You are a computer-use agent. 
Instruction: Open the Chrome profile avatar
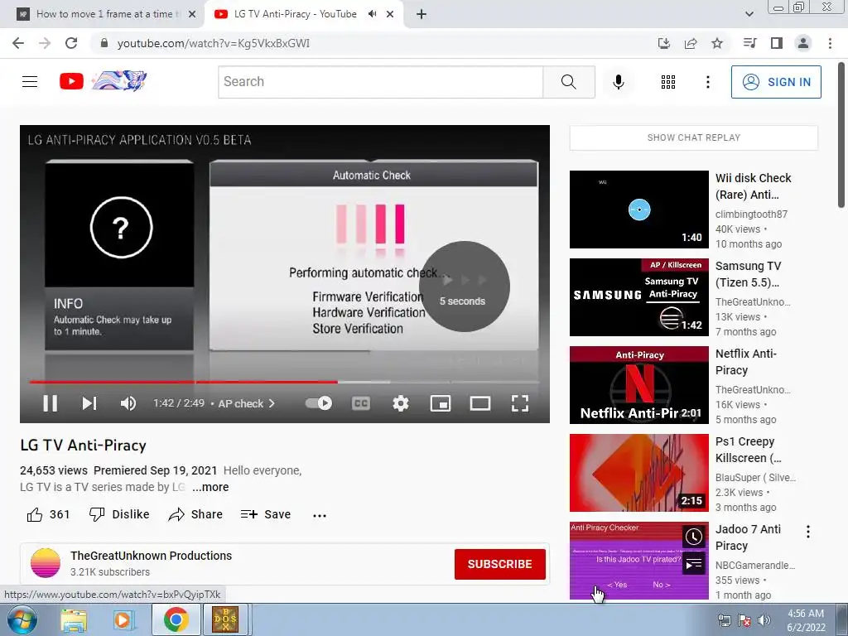803,43
